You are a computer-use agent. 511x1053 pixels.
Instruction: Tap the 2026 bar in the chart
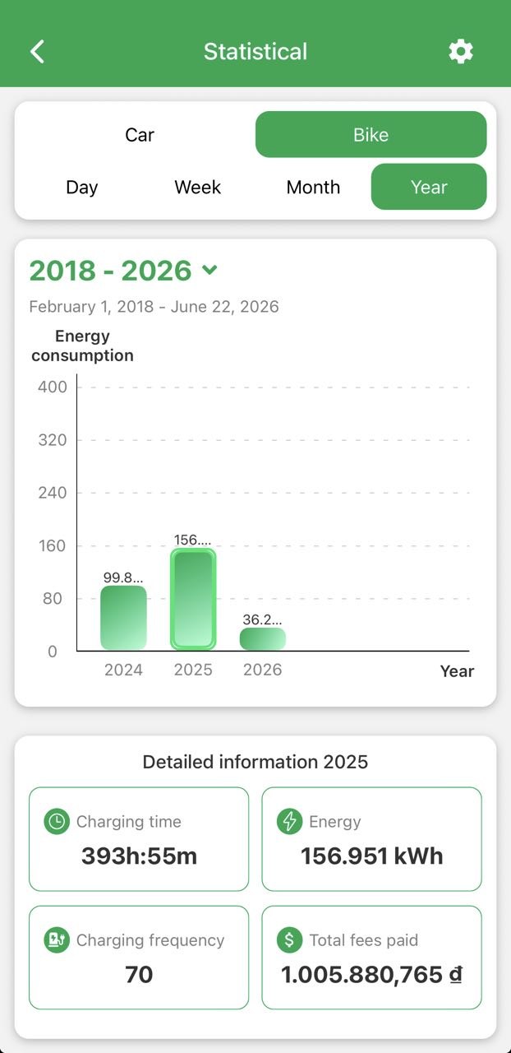pos(263,639)
